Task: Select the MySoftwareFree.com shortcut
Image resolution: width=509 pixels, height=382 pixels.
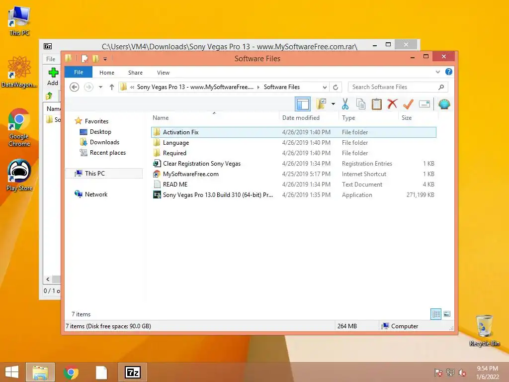Action: coord(293,174)
